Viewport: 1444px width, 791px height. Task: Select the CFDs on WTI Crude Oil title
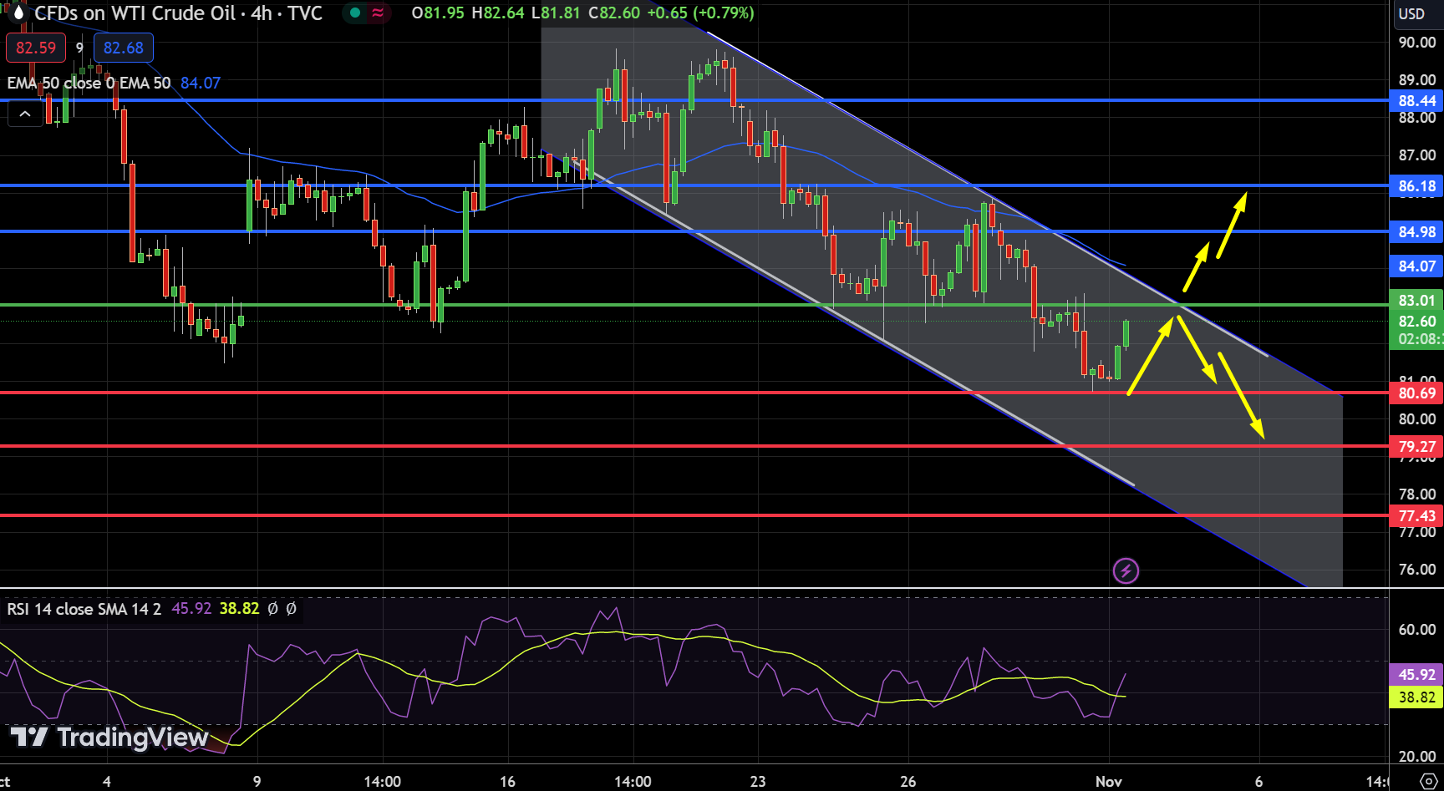(178, 13)
